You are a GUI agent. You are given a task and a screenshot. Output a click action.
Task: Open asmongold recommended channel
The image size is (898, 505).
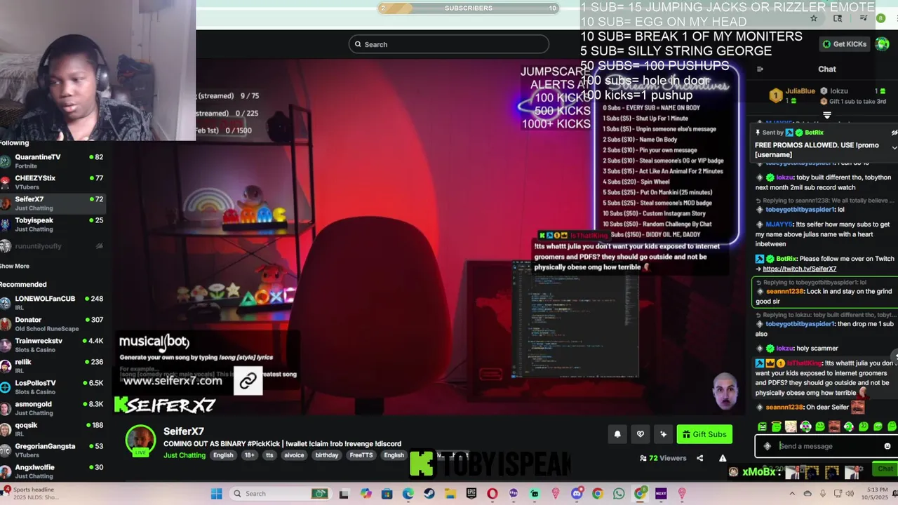[x=53, y=408]
